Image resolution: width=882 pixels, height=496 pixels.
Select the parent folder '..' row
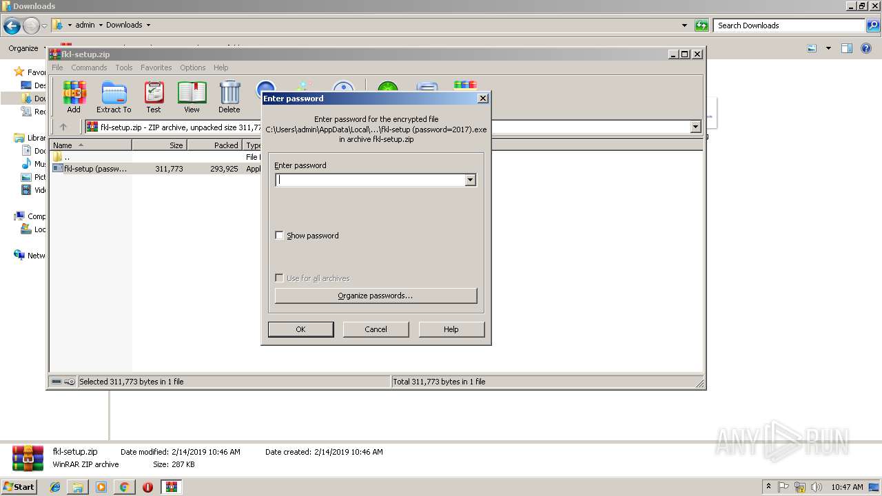coord(67,157)
